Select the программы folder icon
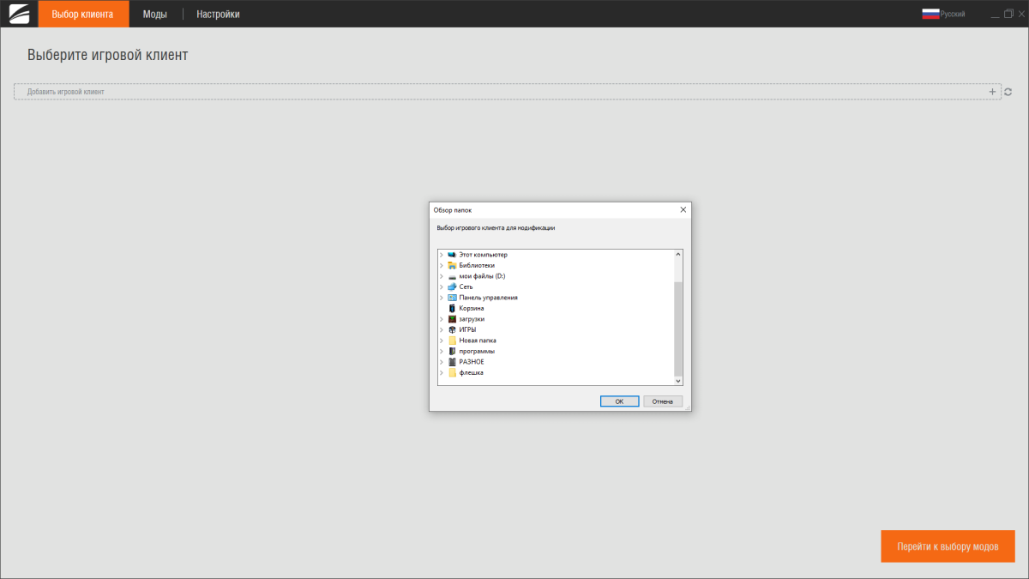1029x579 pixels. click(x=452, y=351)
